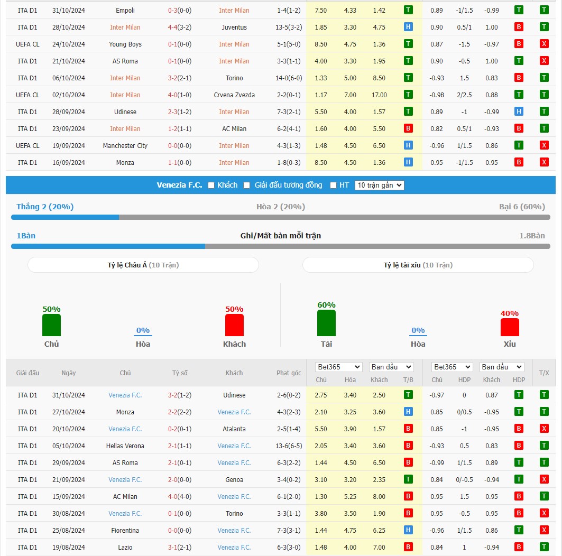Click the Thắng 2 (20%) label

tap(45, 207)
